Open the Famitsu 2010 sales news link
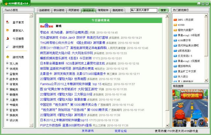 click(71, 84)
